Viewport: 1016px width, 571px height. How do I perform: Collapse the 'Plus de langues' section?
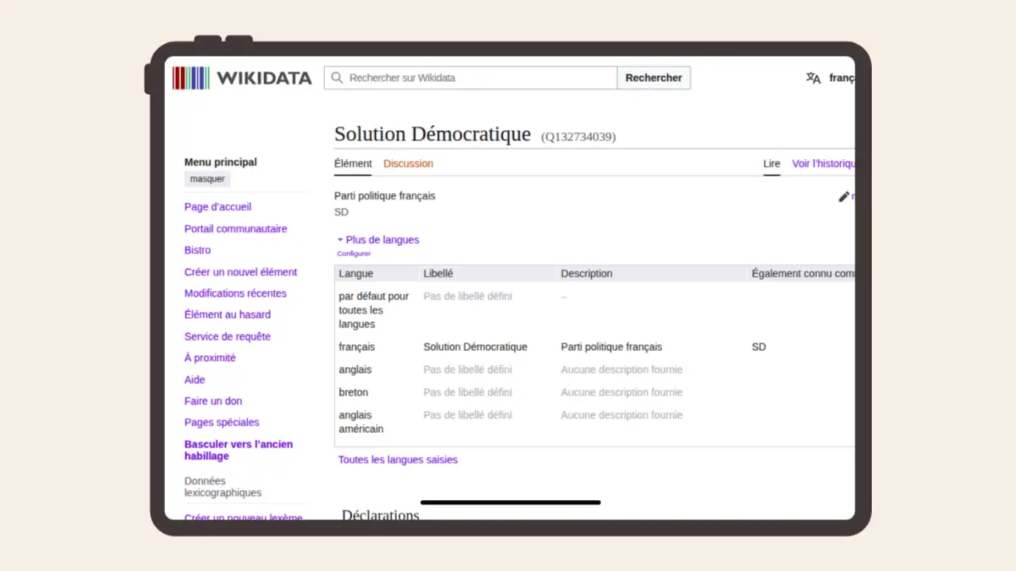(378, 240)
